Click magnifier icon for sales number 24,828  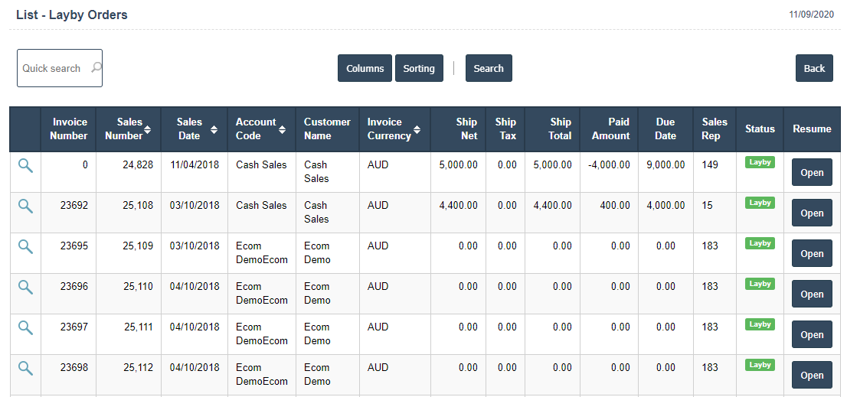[25, 165]
